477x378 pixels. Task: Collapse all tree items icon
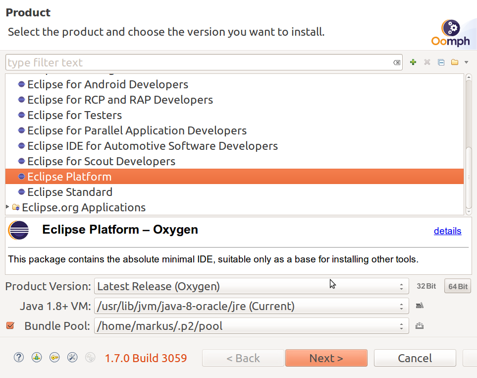(441, 62)
